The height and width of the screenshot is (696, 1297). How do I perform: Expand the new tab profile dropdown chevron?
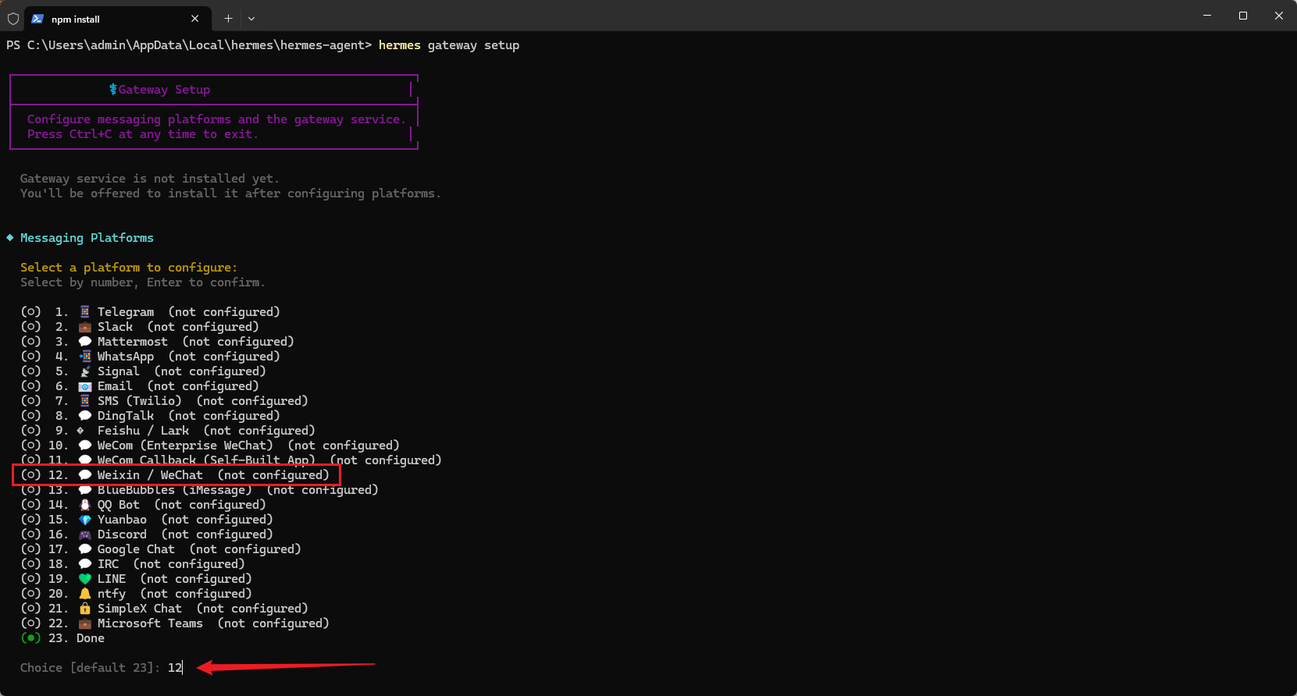(x=251, y=18)
